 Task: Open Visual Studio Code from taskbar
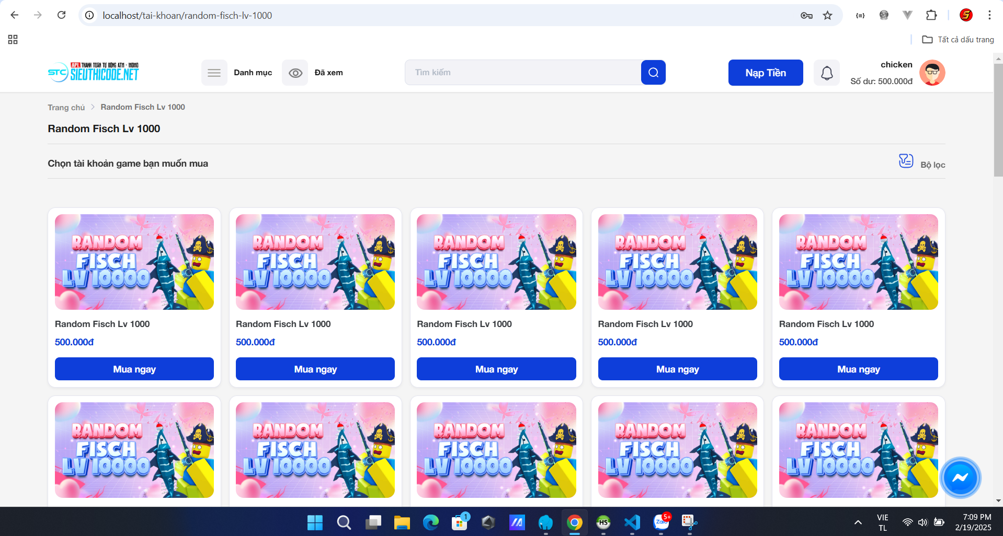tap(632, 522)
